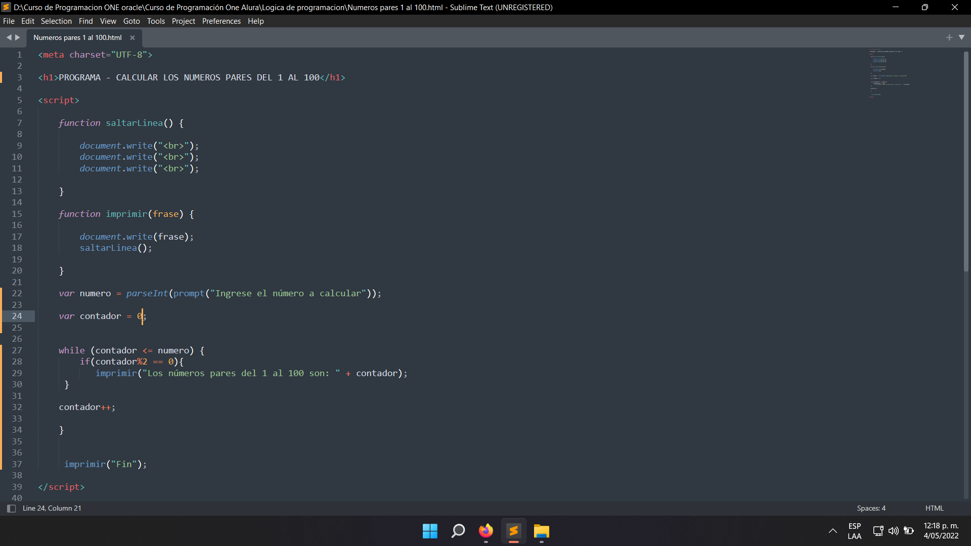Open Firefox from the taskbar
The image size is (971, 546).
[486, 531]
